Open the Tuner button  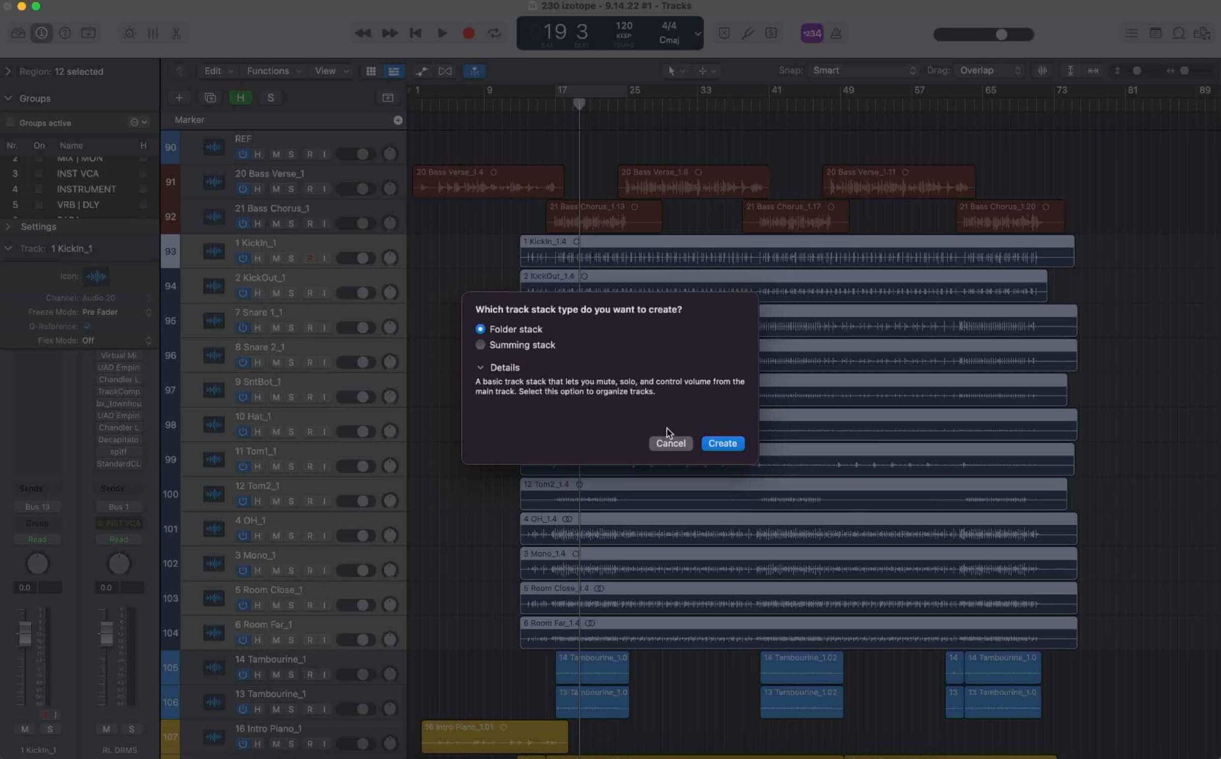747,34
